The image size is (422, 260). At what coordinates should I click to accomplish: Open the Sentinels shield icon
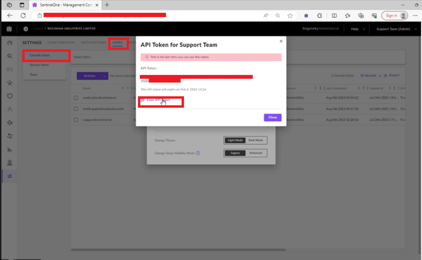click(10, 96)
